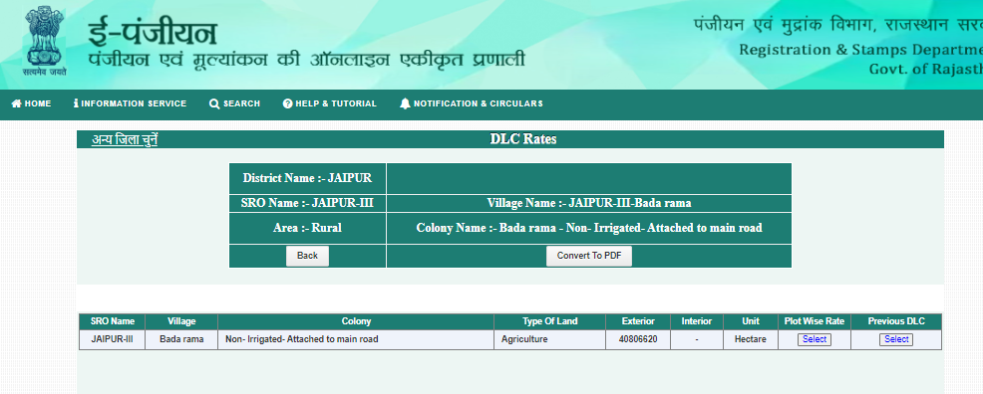This screenshot has width=983, height=394.
Task: Click the Registration & Stamps Department text
Action: tap(860, 50)
